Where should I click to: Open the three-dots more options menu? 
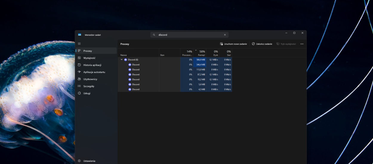pos(302,44)
